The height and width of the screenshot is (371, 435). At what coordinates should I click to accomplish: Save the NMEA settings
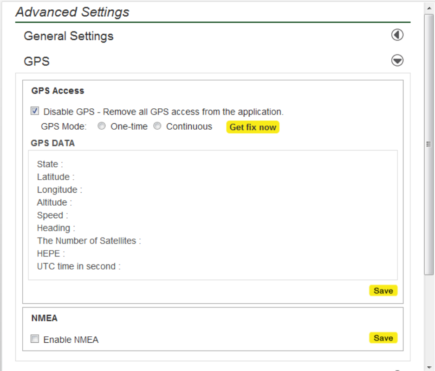(x=383, y=338)
